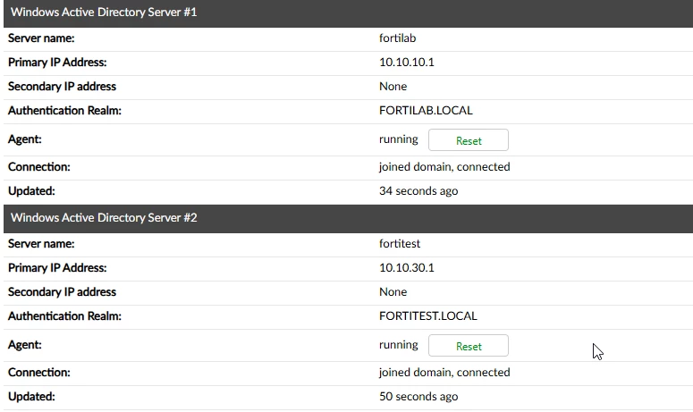
Task: Select connection status of Server #2
Action: pos(444,373)
